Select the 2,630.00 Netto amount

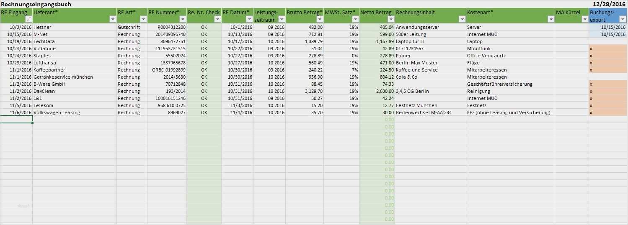point(377,91)
